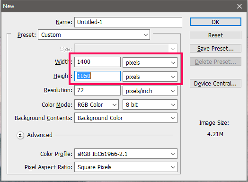Open the Background Contents dropdown

[126, 118]
